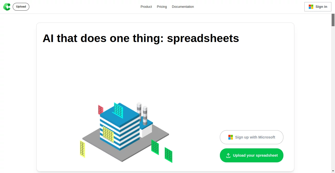Click the spreadsheets headline text
This screenshot has width=335, height=173.
click(x=141, y=38)
